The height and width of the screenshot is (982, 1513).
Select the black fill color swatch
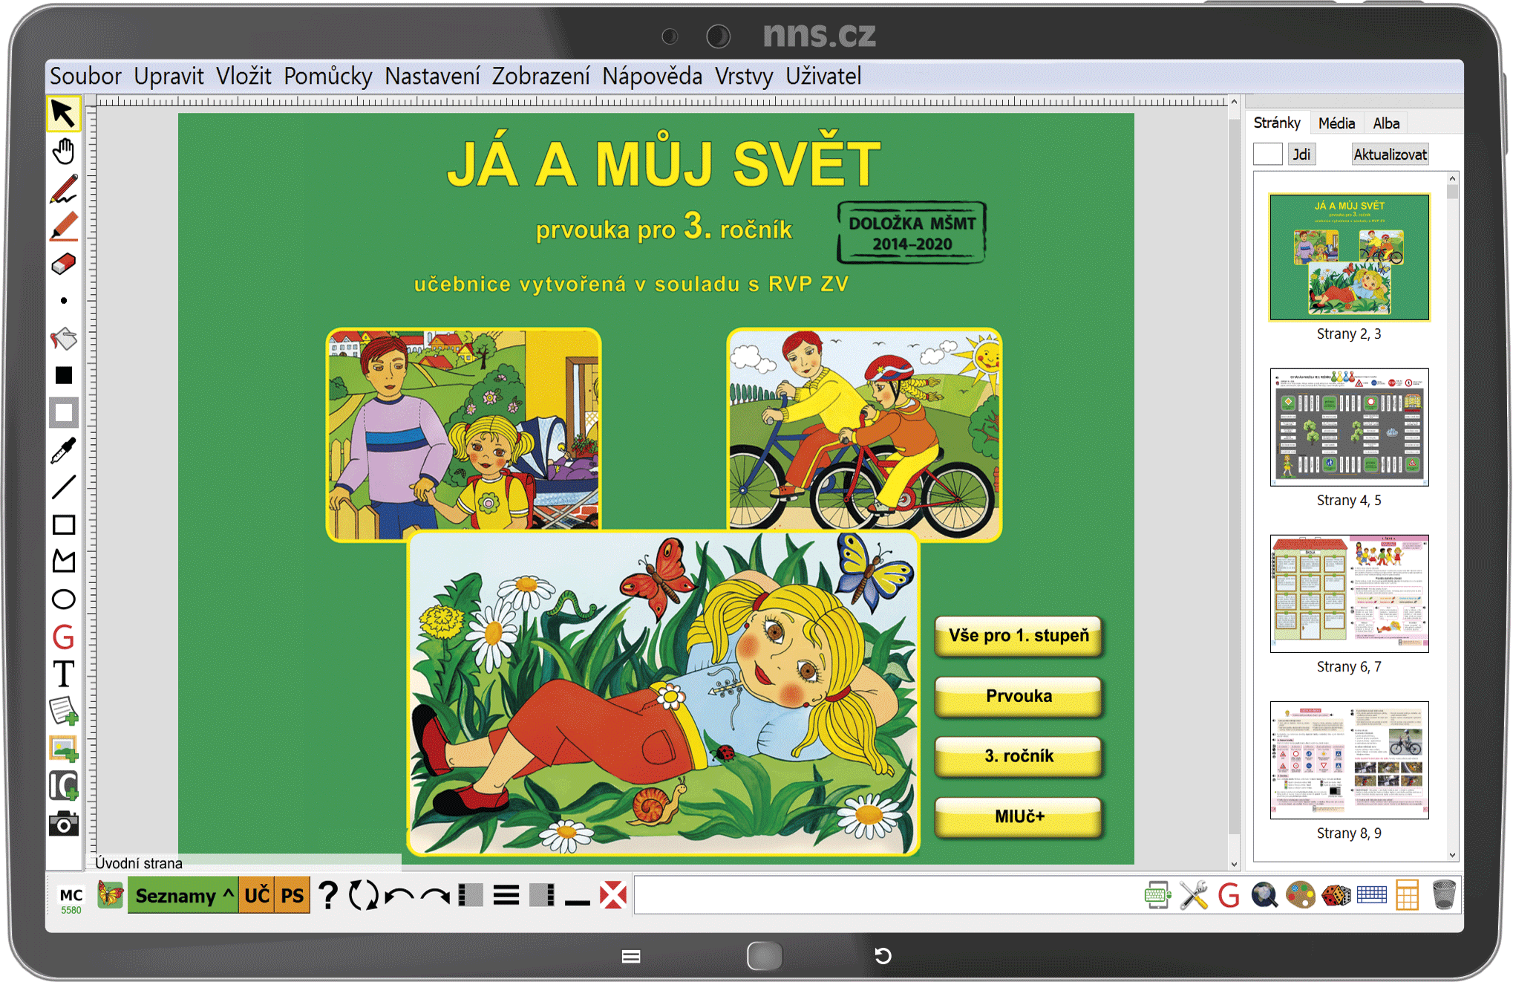(63, 376)
